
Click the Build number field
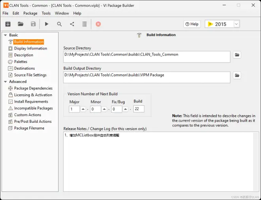[139, 109]
